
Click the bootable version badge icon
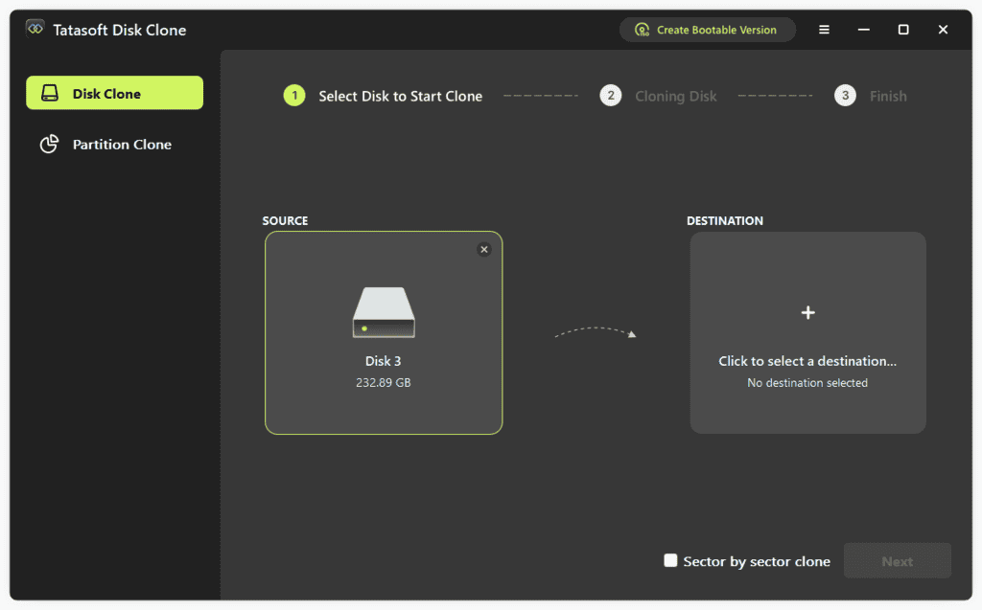point(641,30)
